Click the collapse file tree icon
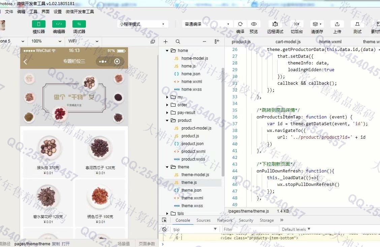Viewport: 380px width, 247px height. click(x=217, y=42)
